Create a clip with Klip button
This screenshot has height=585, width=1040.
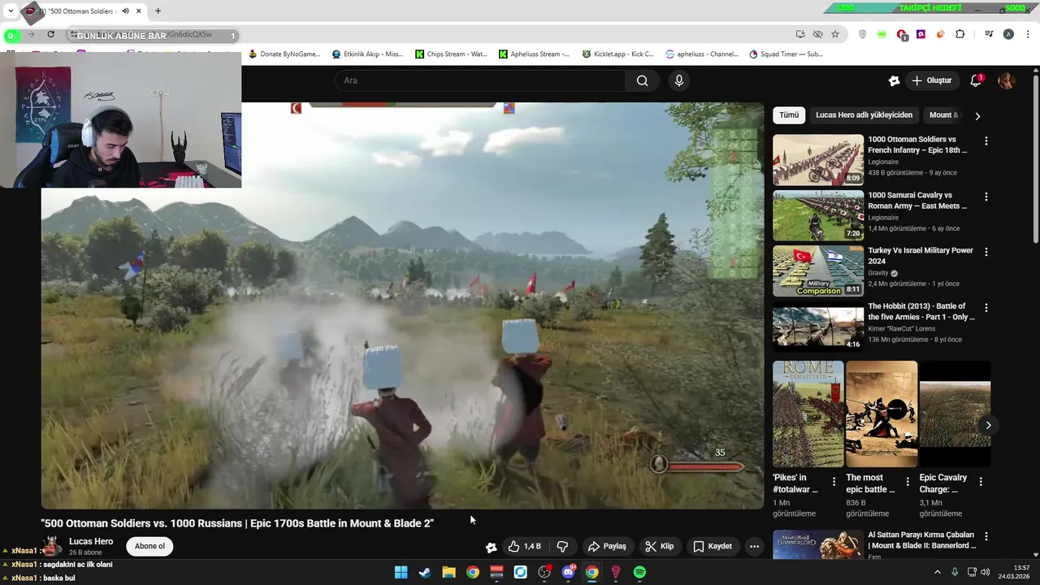659,546
